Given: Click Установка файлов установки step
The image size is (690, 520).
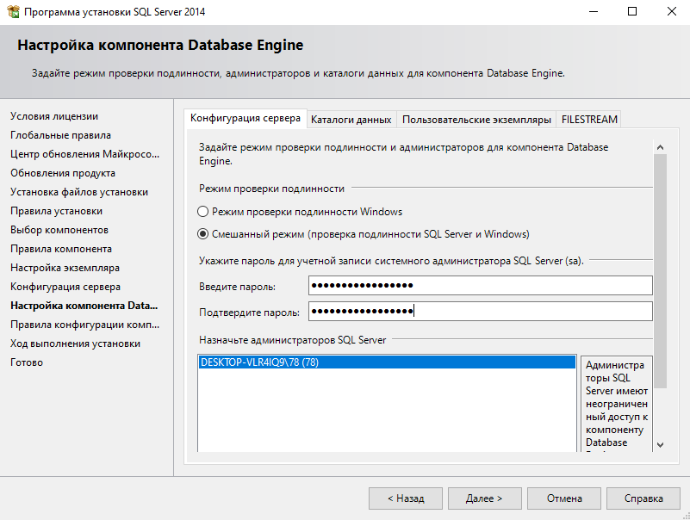Looking at the screenshot, I should pos(79,192).
